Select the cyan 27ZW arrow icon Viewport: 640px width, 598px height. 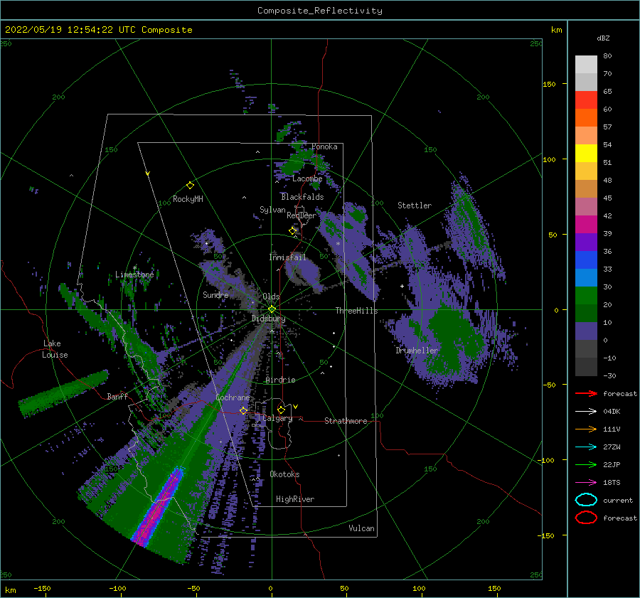[586, 447]
